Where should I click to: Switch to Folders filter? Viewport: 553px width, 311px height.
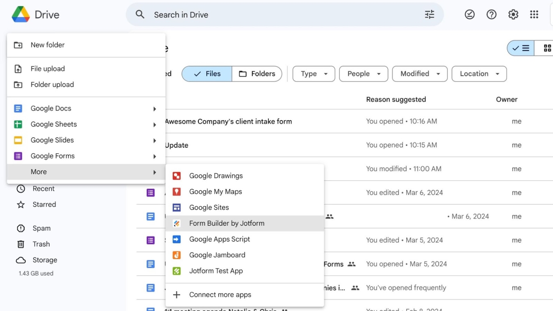coord(257,73)
